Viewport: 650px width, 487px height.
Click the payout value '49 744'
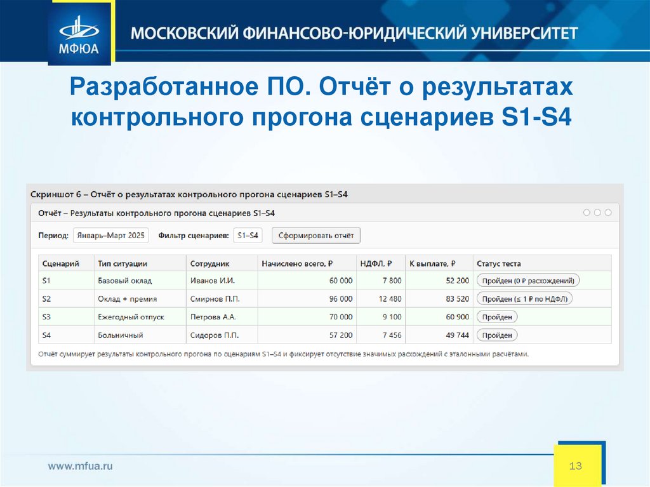458,335
